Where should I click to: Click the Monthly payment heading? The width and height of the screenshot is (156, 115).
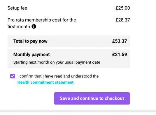(31, 55)
